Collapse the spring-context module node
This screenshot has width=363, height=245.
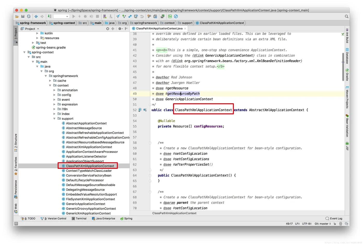(24, 52)
